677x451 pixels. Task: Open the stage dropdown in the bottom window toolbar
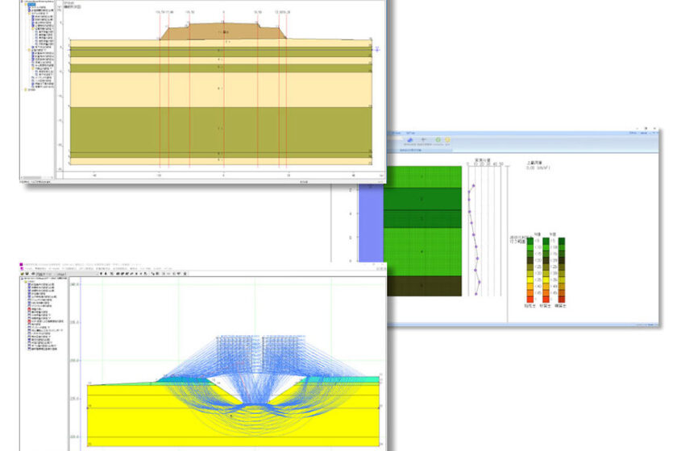(66, 274)
